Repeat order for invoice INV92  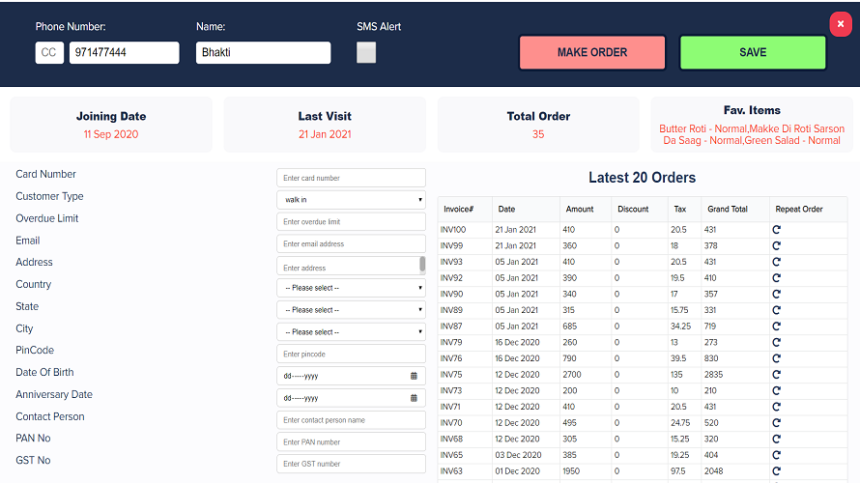(x=776, y=278)
